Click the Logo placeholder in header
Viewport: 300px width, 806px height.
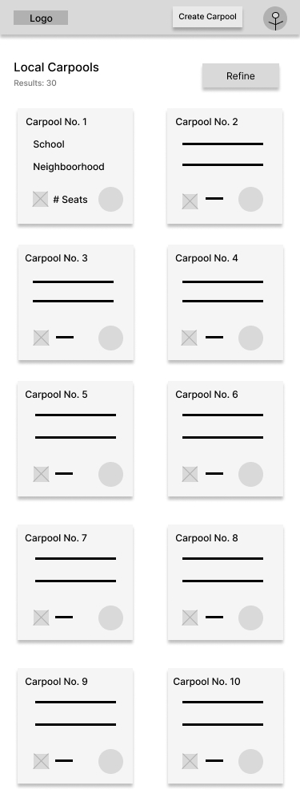tap(41, 18)
